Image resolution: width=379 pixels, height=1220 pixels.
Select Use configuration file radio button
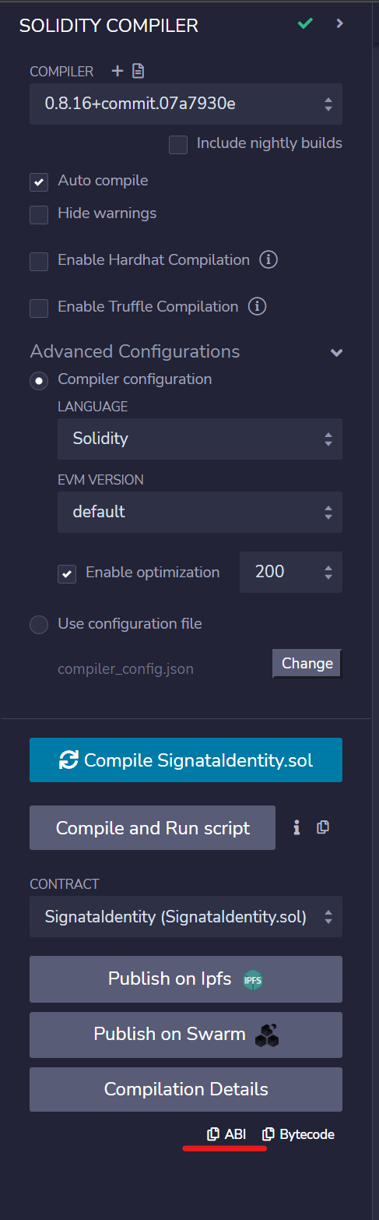(x=39, y=625)
